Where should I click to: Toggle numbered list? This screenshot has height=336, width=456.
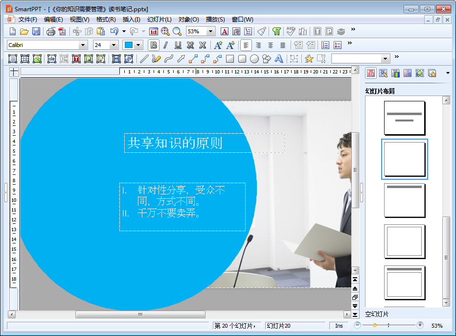pos(338,45)
